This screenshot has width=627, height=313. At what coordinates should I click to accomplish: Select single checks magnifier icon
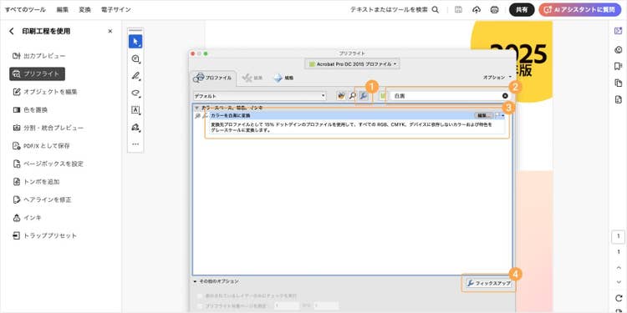352,96
